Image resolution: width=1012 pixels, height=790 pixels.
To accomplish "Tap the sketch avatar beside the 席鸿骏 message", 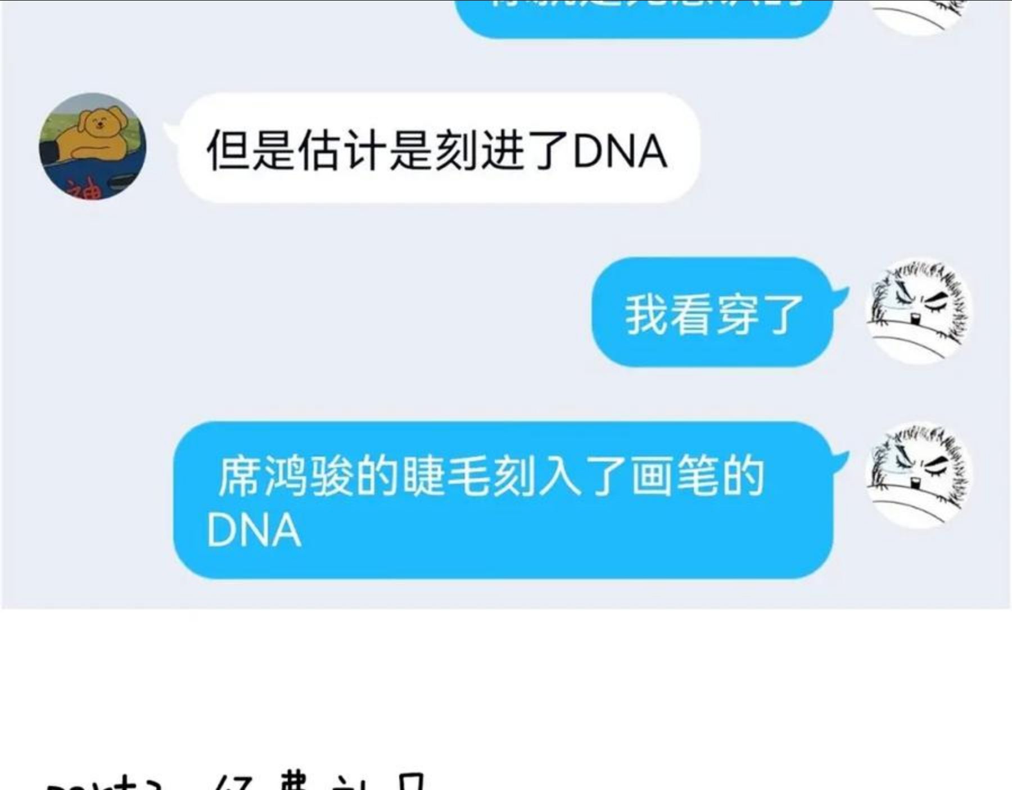I will click(918, 475).
